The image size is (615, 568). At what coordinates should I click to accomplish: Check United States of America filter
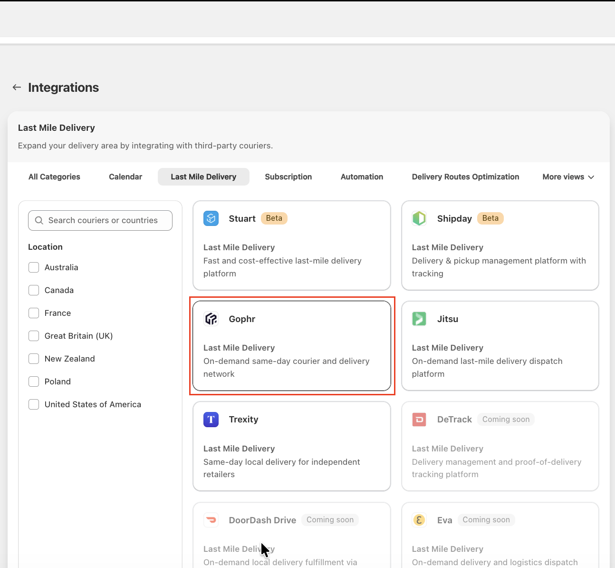pos(34,404)
